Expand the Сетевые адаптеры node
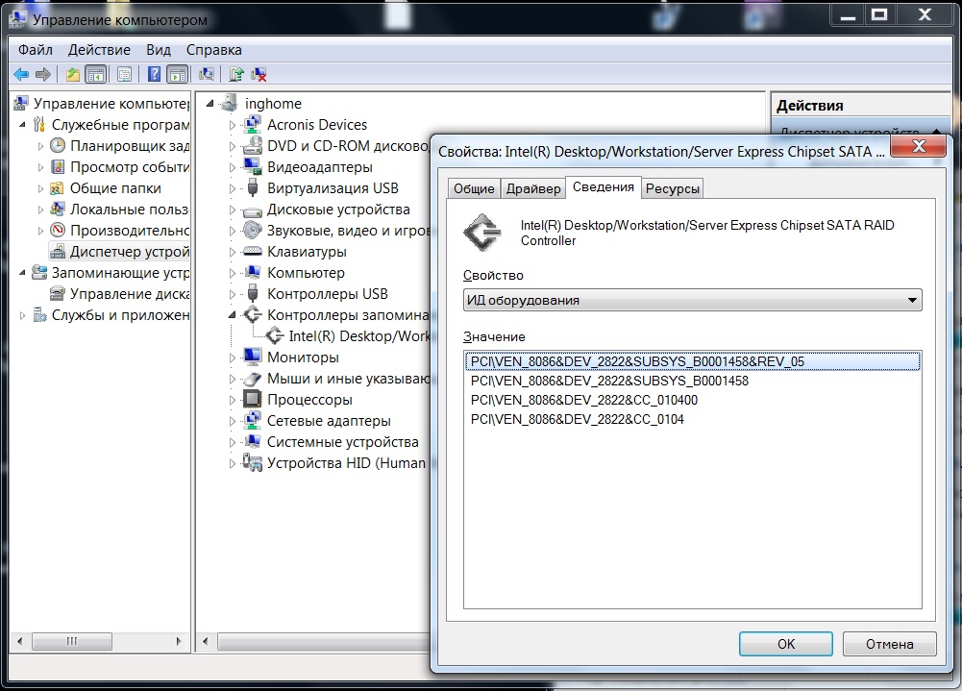Image resolution: width=962 pixels, height=691 pixels. (x=233, y=422)
